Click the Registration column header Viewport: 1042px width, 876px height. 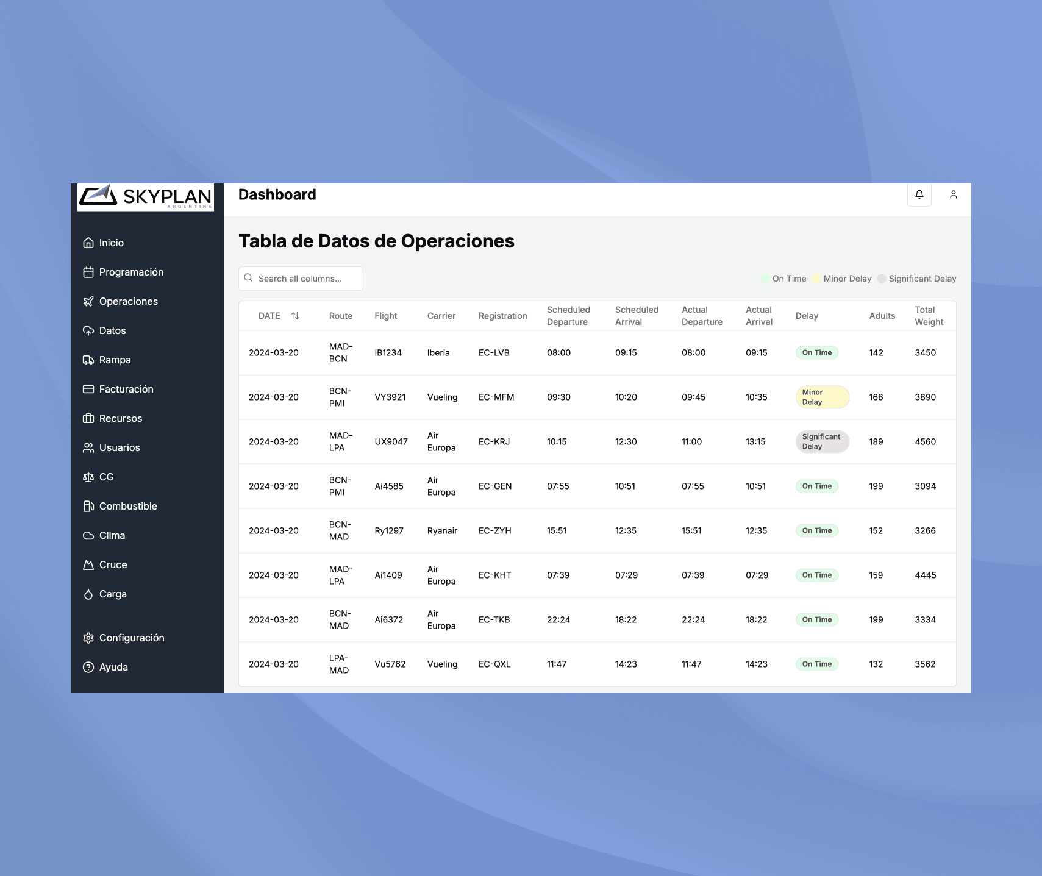[x=503, y=316]
